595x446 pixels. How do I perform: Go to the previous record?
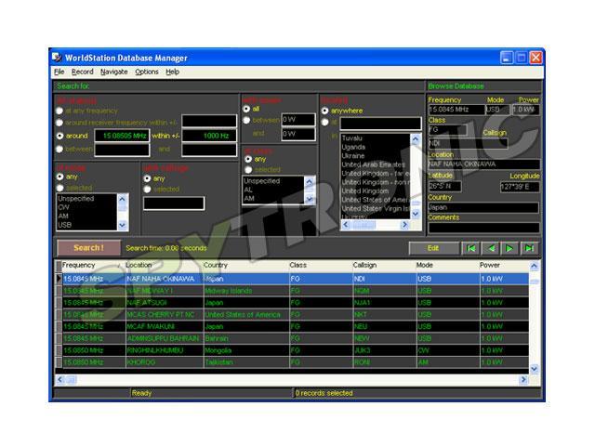point(491,248)
